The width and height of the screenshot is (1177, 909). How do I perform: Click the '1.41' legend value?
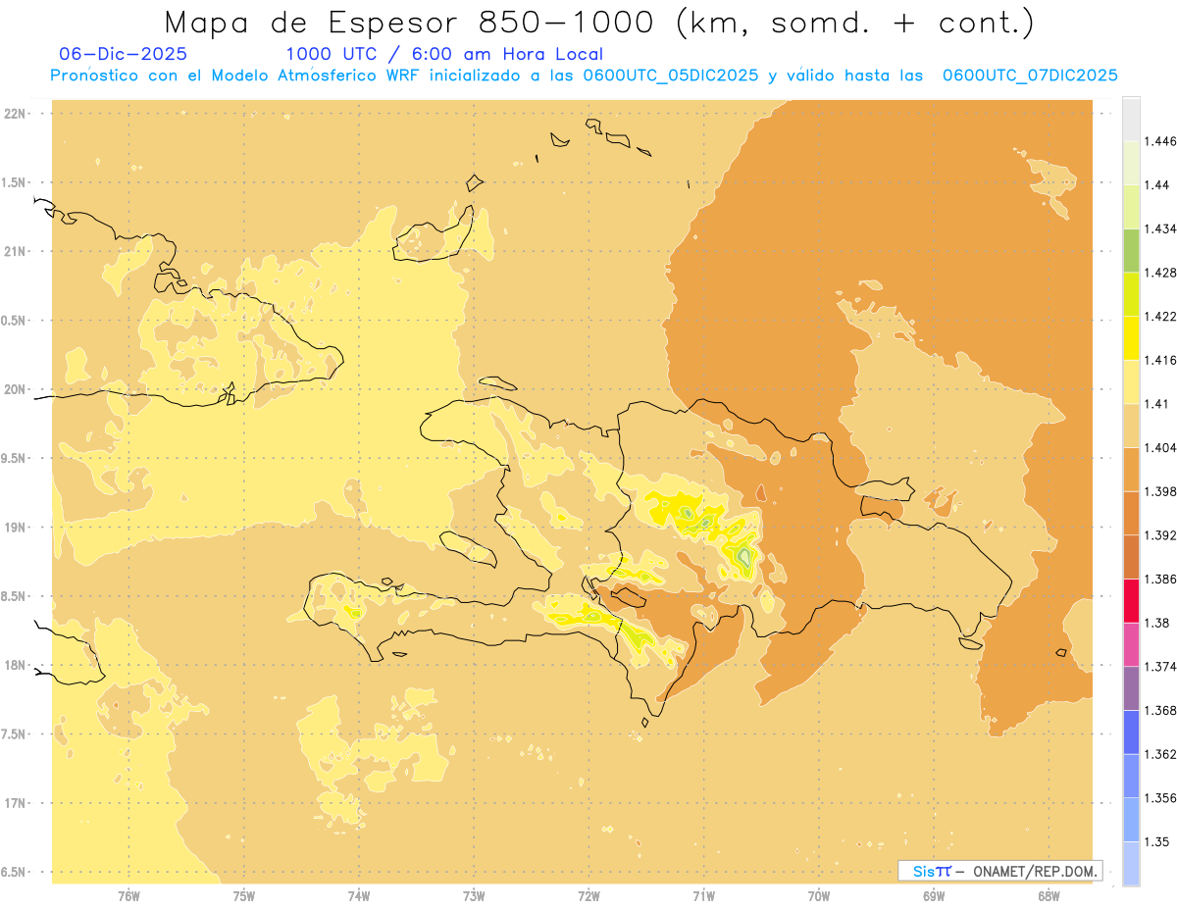[x=1156, y=404]
